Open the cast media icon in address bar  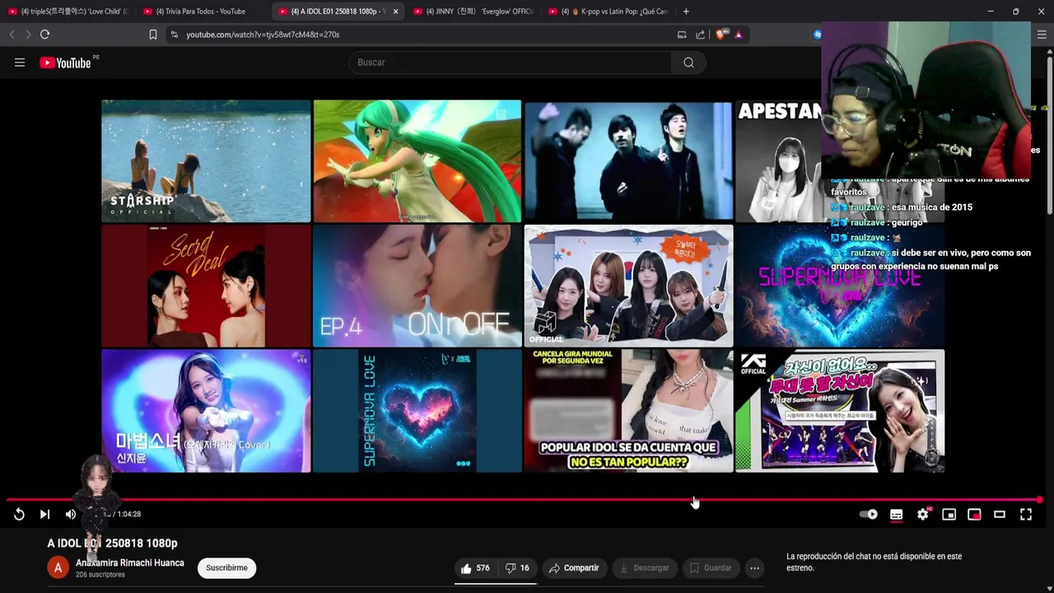click(682, 35)
